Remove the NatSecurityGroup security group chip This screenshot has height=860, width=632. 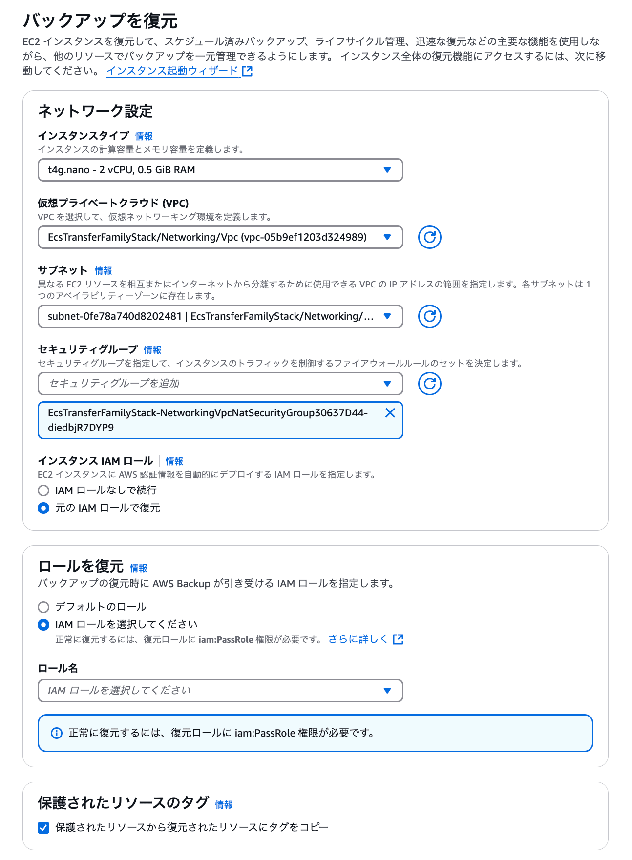(390, 413)
